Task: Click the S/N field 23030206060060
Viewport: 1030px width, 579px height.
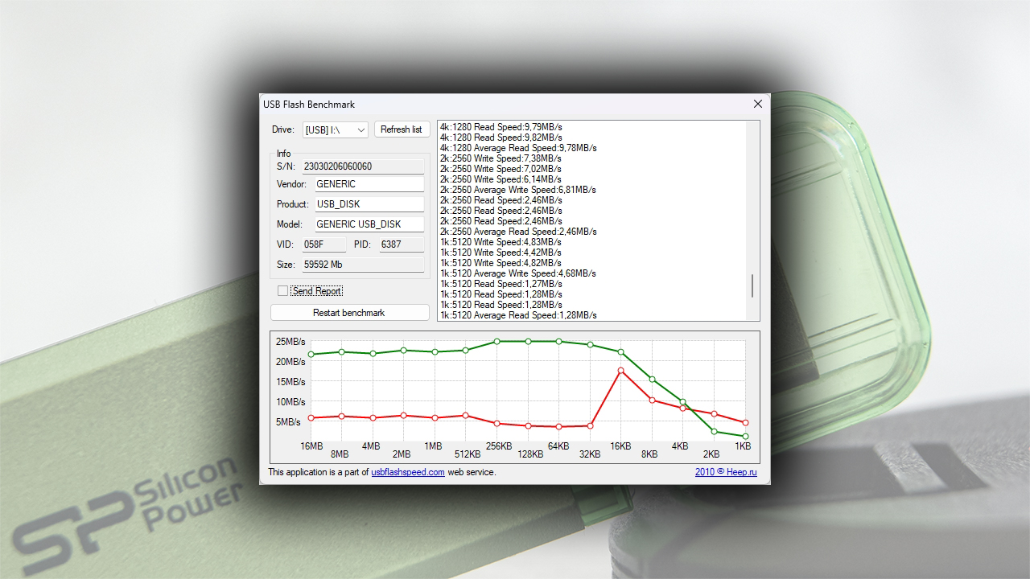Action: [363, 166]
